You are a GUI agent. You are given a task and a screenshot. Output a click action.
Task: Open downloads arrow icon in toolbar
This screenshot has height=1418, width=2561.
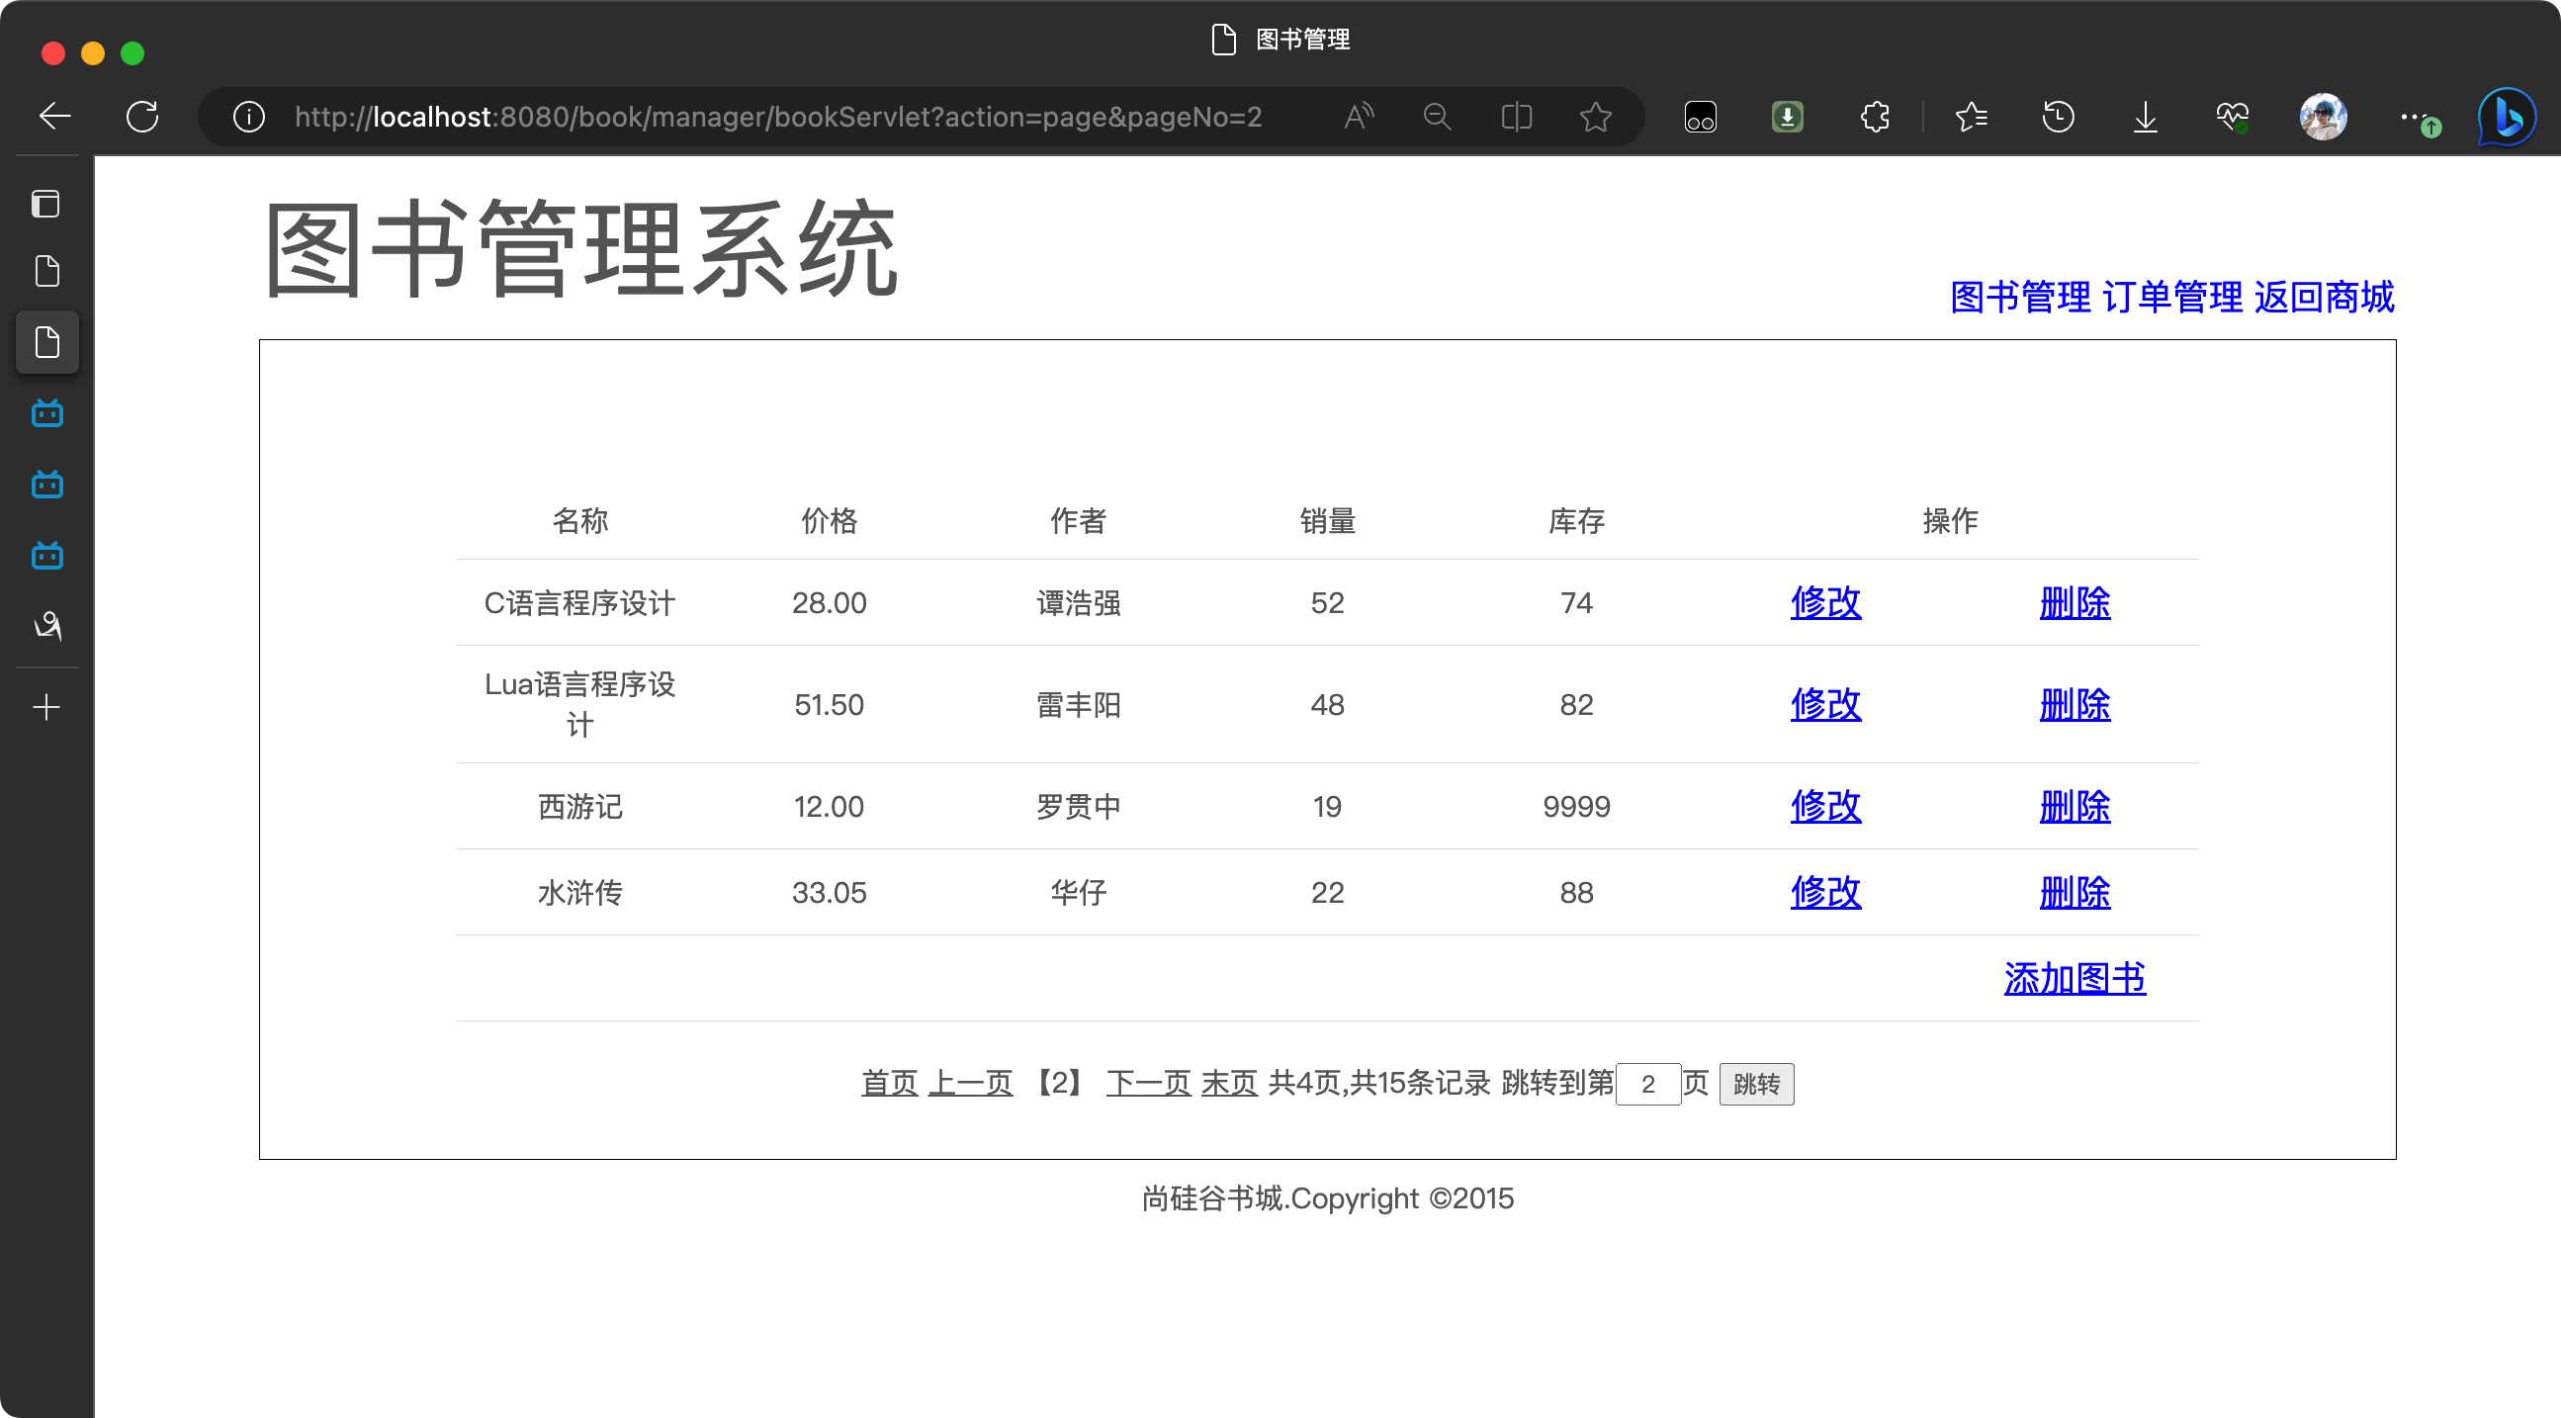tap(2145, 117)
